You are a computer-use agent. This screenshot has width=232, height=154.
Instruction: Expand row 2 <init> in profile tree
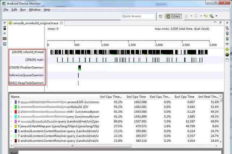pos(12,112)
